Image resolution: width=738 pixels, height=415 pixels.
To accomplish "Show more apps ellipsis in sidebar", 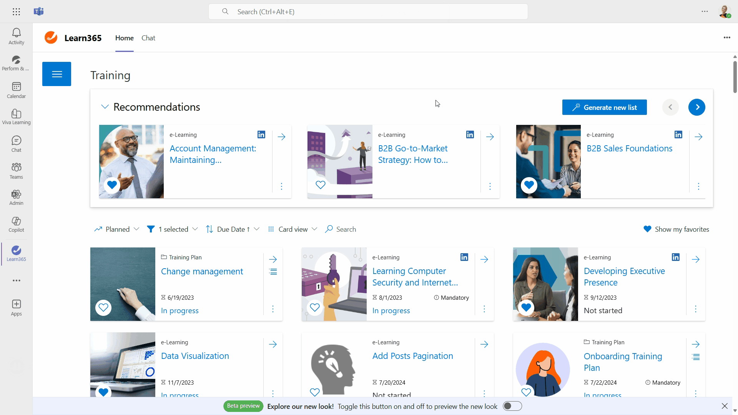I will 16,281.
